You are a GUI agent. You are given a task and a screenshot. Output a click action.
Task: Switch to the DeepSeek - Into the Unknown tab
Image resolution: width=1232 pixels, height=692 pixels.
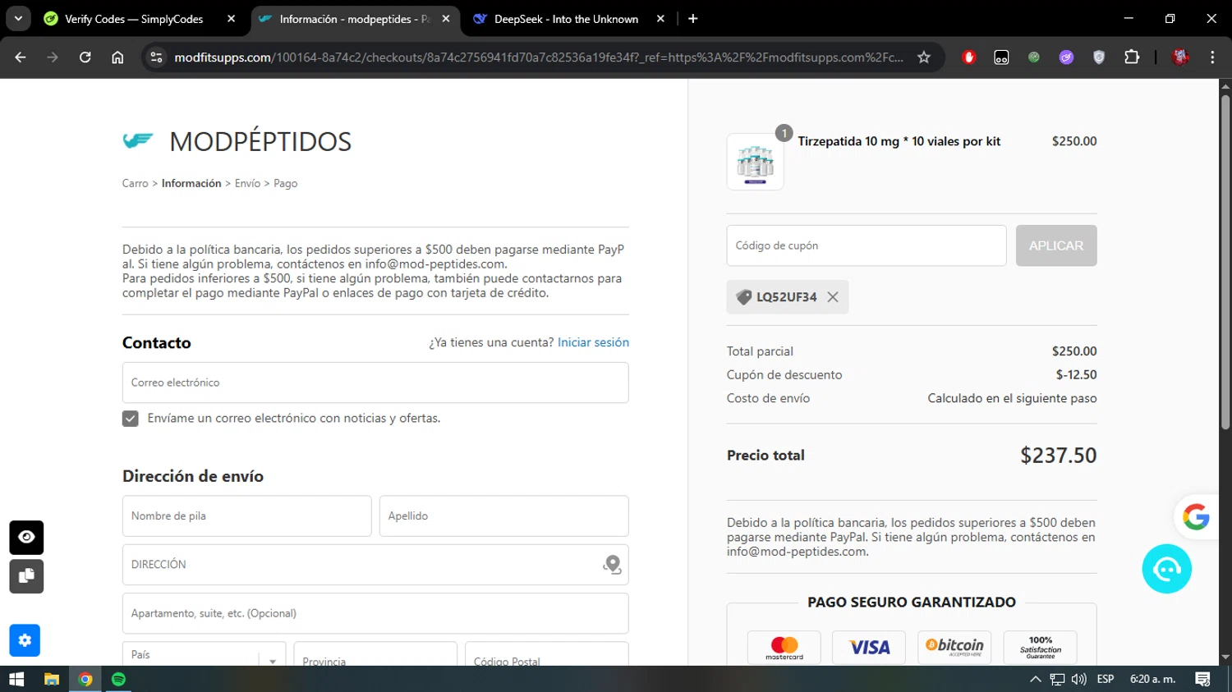(566, 19)
